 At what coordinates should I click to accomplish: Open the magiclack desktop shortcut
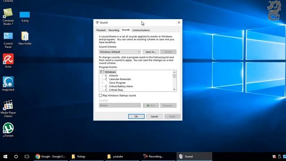tap(8, 84)
